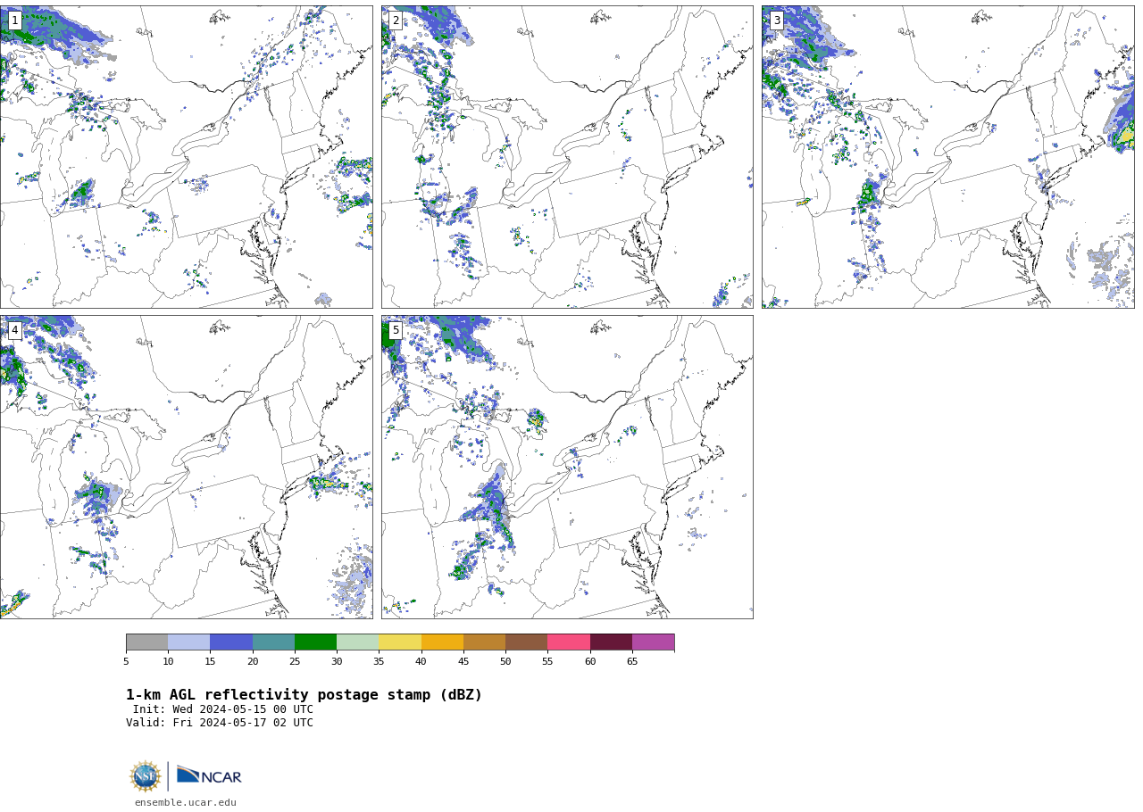Click the Init: Wed 2024-05-15 00 UTC text

(223, 709)
